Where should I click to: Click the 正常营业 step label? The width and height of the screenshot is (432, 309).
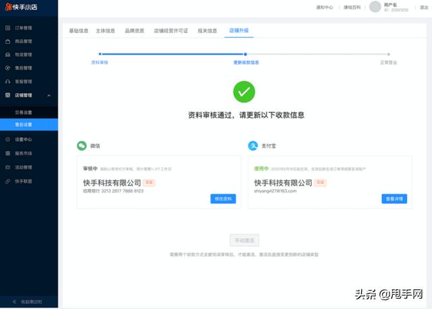click(389, 63)
